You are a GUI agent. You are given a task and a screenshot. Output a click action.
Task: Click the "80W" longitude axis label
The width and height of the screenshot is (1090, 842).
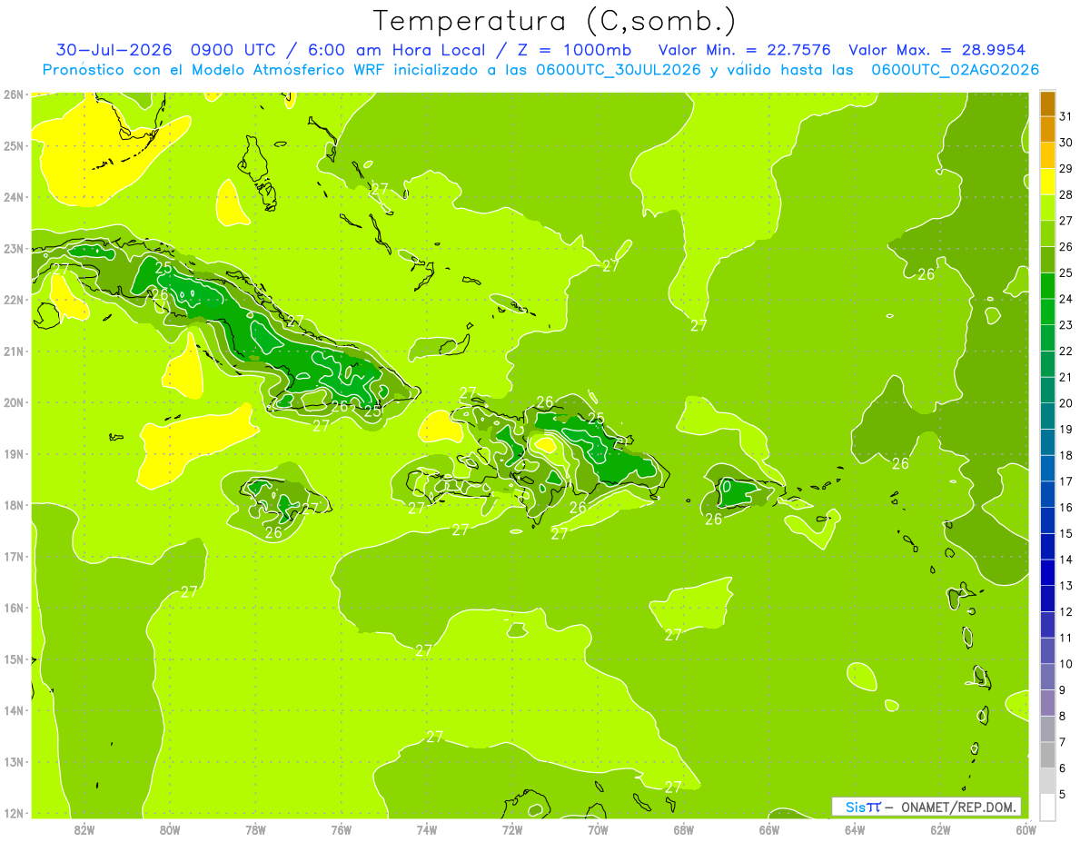[170, 829]
